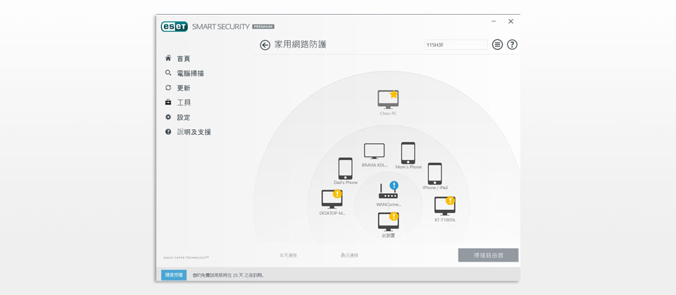Image resolution: width=676 pixels, height=295 pixels.
Task: Click the ESET logo
Action: 174,27
